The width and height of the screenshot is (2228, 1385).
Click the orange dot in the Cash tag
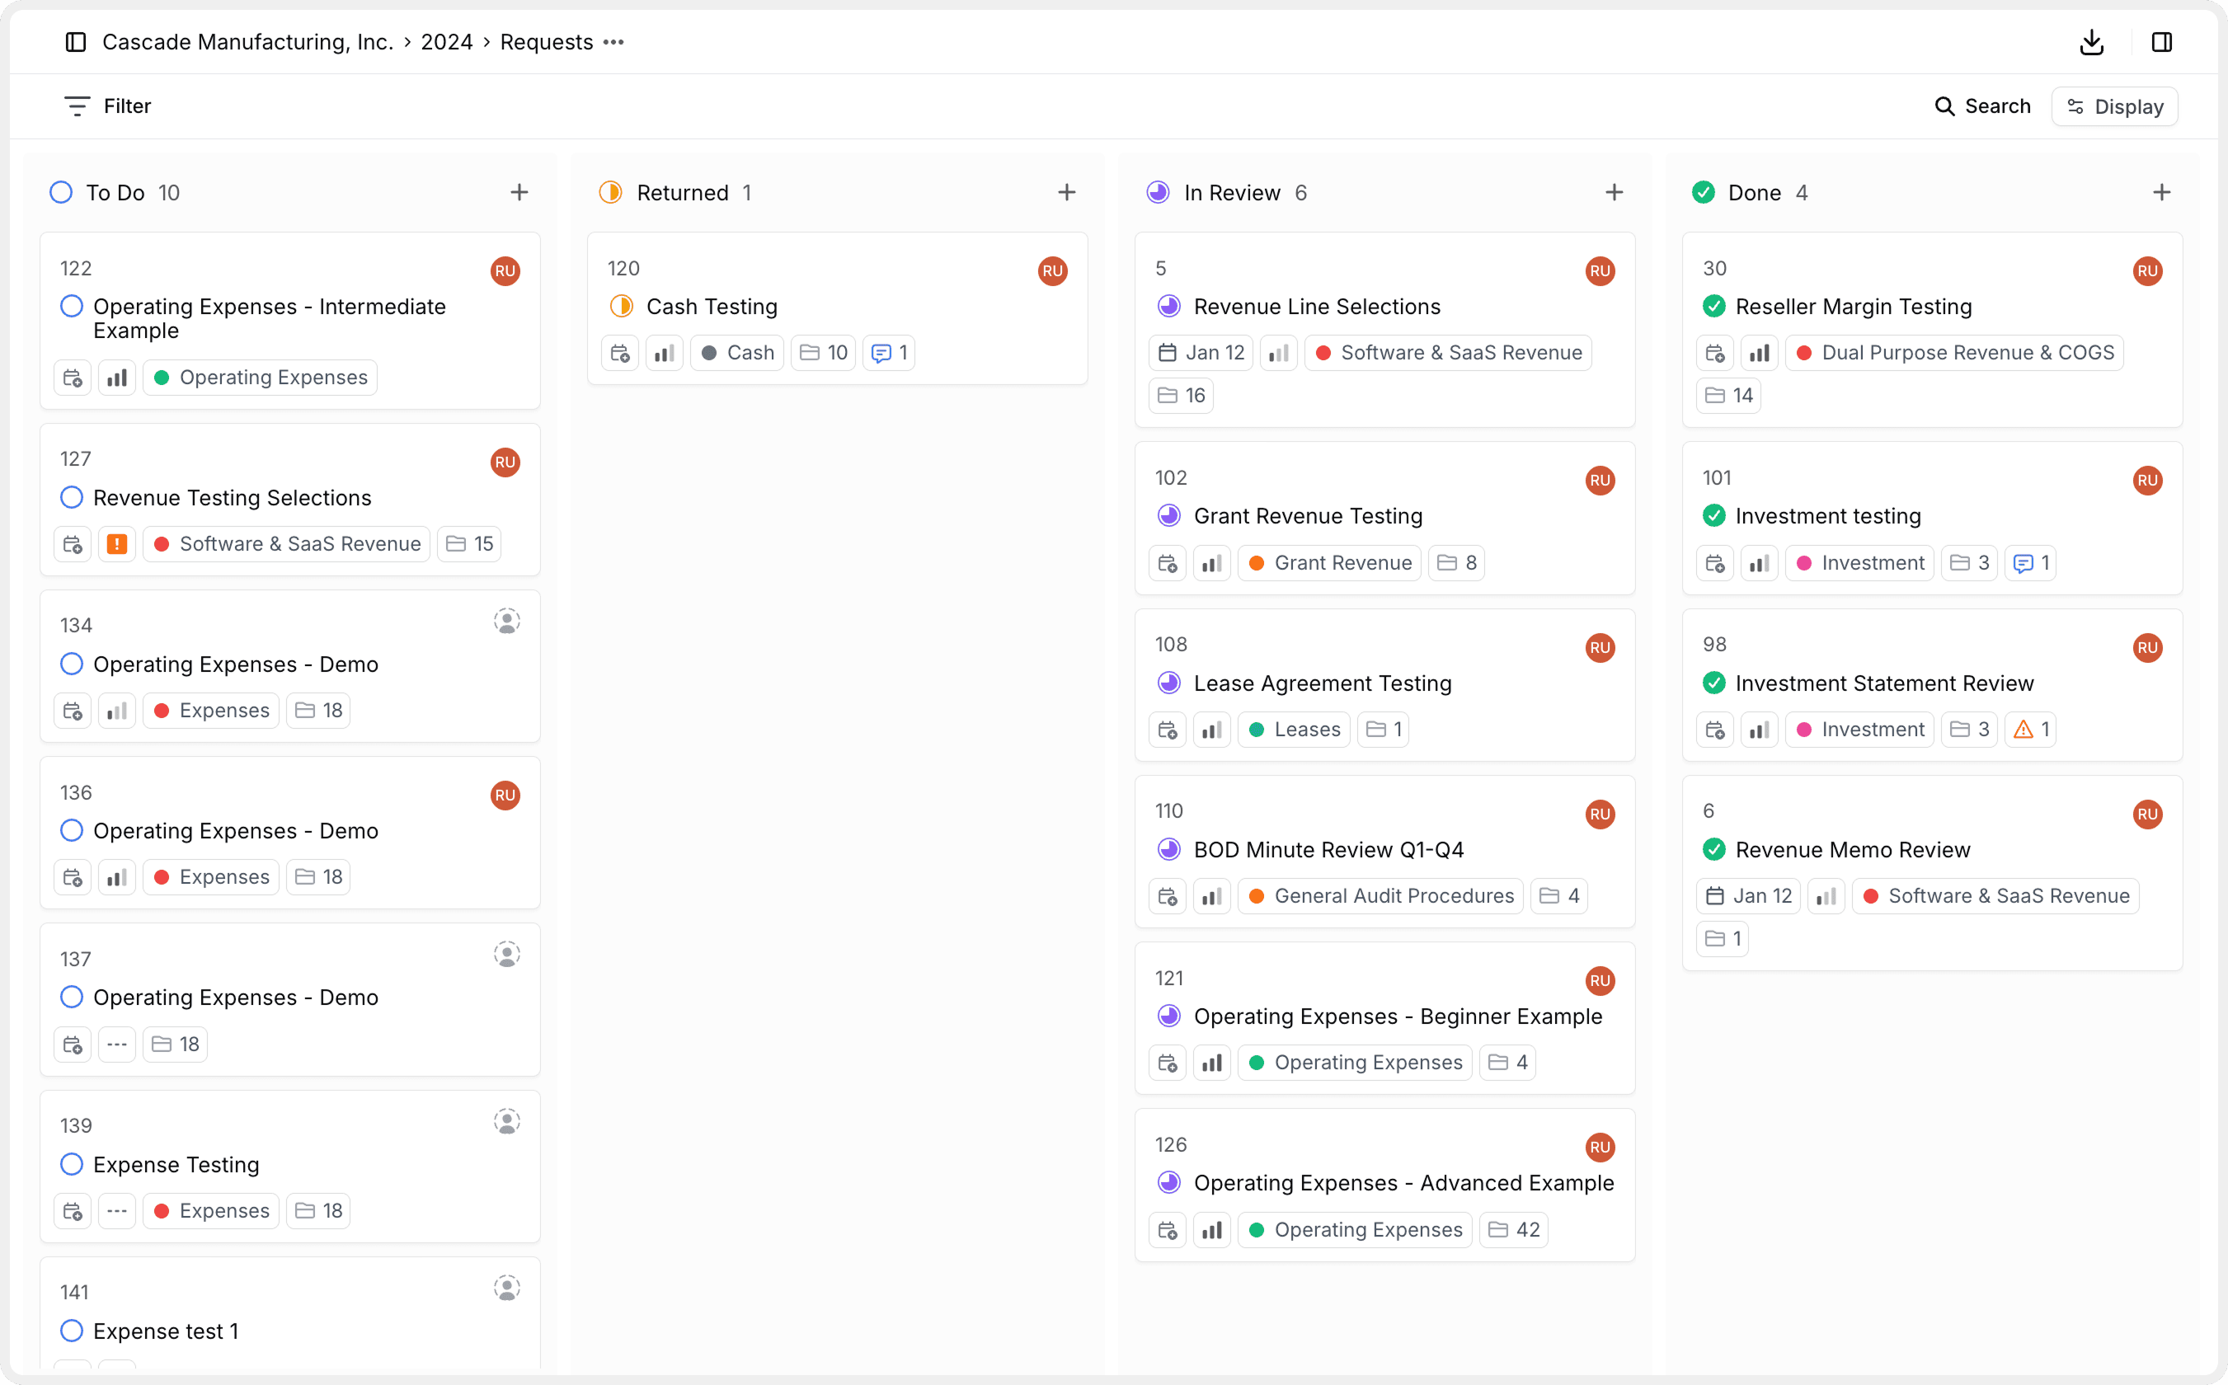[710, 353]
